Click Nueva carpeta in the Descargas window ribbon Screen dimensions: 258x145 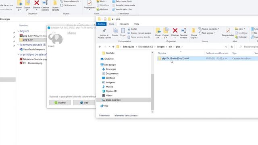(x=55, y=5)
